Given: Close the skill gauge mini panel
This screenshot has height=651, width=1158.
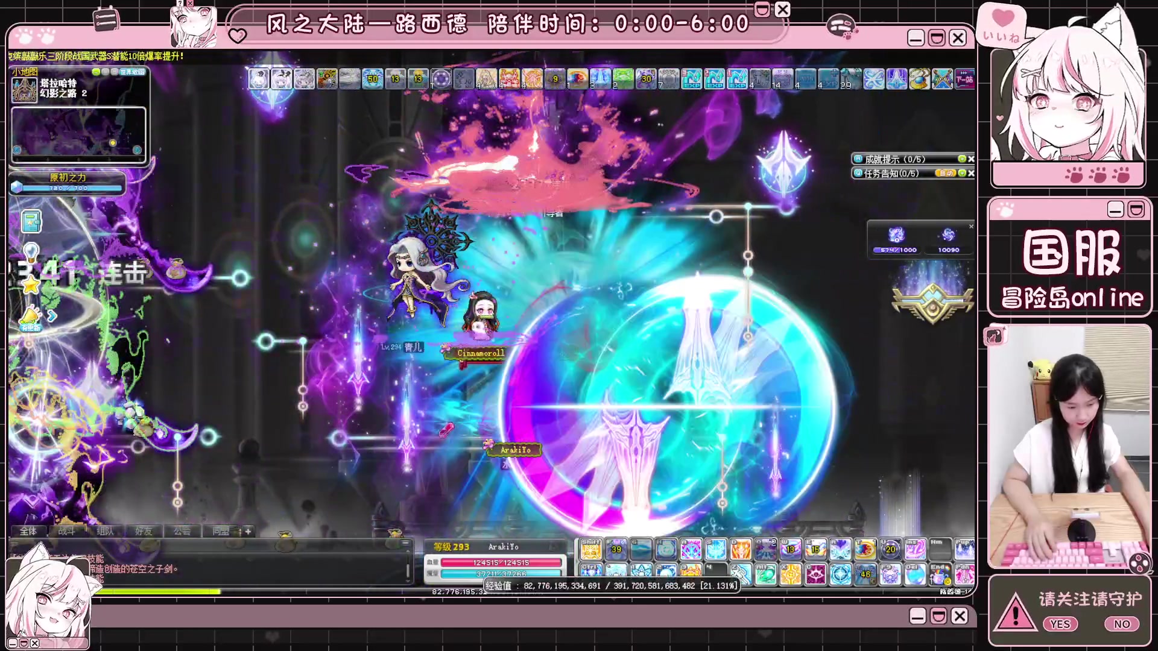Looking at the screenshot, I should pos(971,227).
